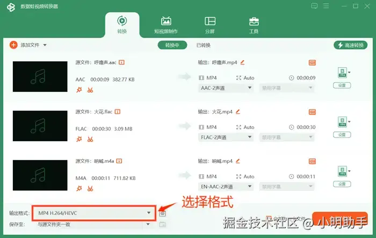
Task: Click Auto resolution for 呼噜声.mp4
Action: pyautogui.click(x=245, y=78)
